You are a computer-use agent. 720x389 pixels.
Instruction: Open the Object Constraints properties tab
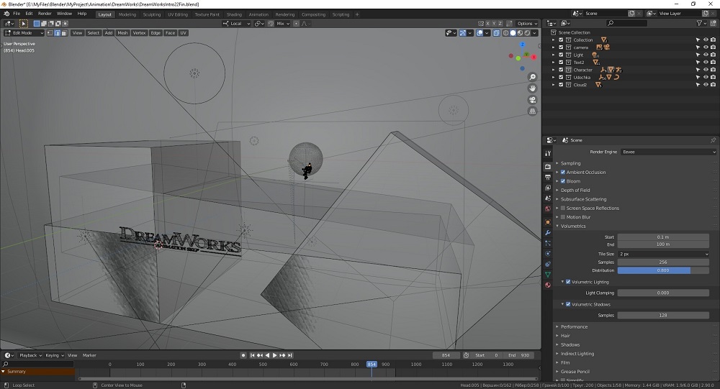pos(548,264)
